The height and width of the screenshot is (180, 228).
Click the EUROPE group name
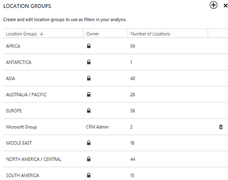pyautogui.click(x=14, y=111)
